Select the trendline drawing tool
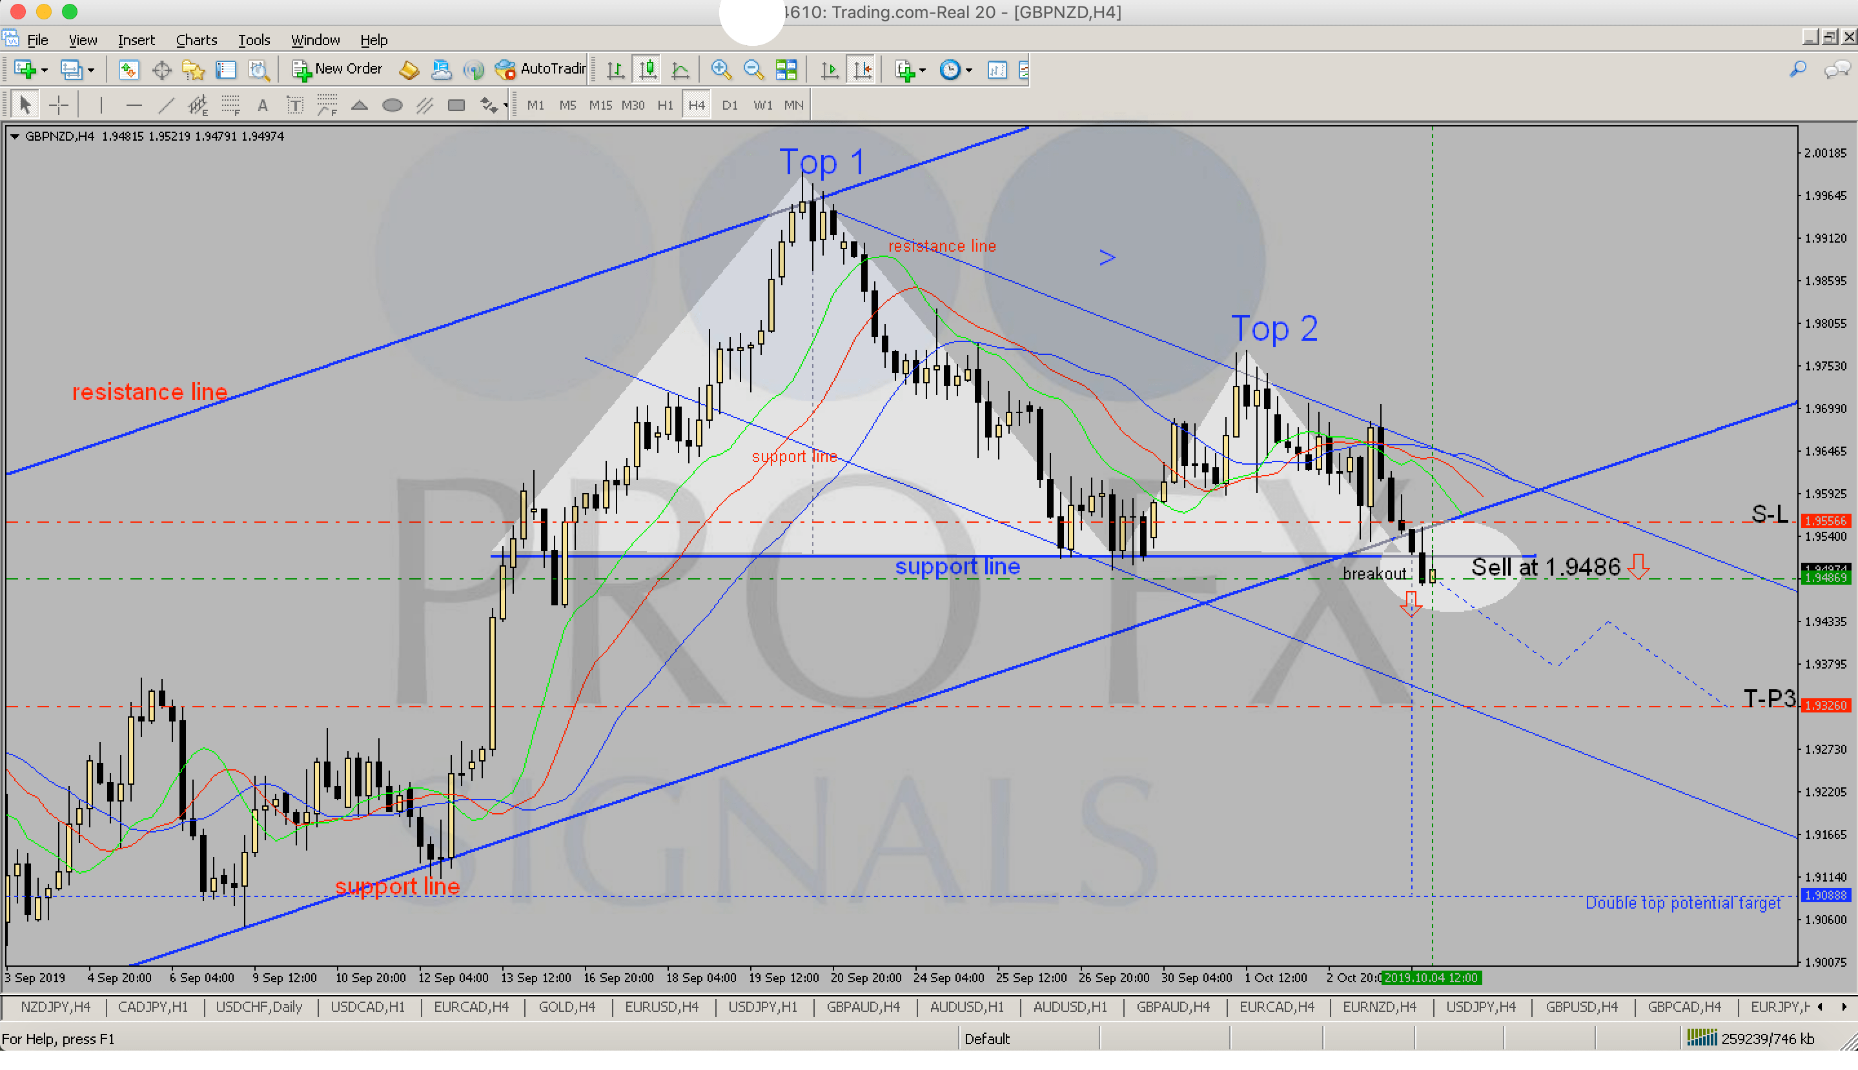The width and height of the screenshot is (1858, 1070). point(166,105)
